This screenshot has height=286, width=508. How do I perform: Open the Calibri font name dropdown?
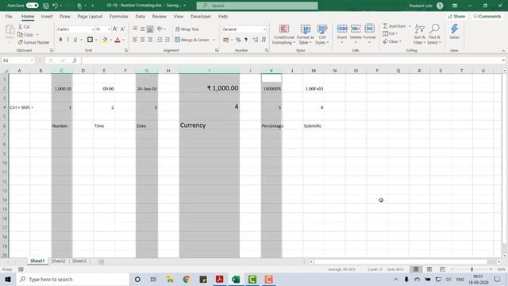pyautogui.click(x=92, y=29)
